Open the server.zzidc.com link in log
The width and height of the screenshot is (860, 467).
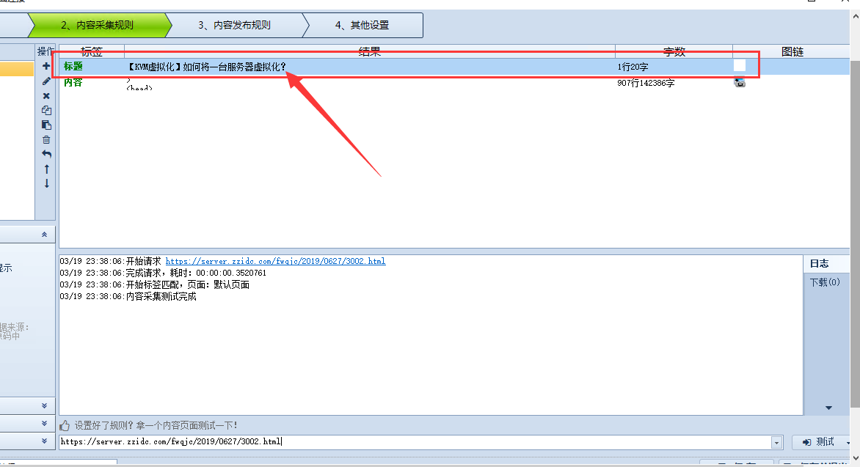tap(275, 261)
